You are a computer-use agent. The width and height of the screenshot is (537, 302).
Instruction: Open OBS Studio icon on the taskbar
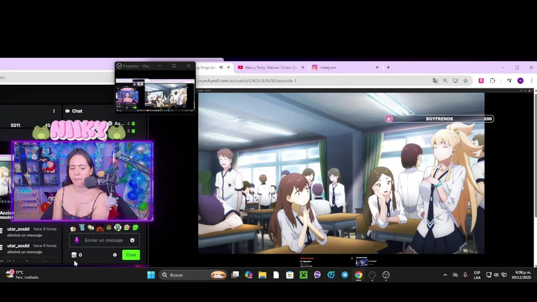click(386, 275)
